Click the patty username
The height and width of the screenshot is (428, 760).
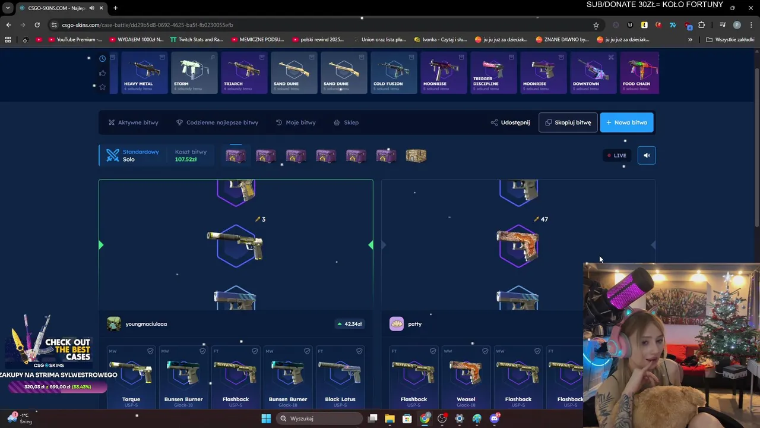[x=415, y=324]
